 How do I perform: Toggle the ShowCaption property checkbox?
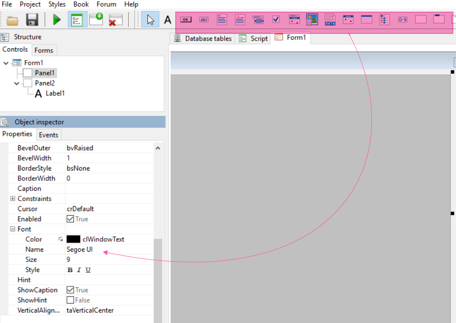(70, 290)
